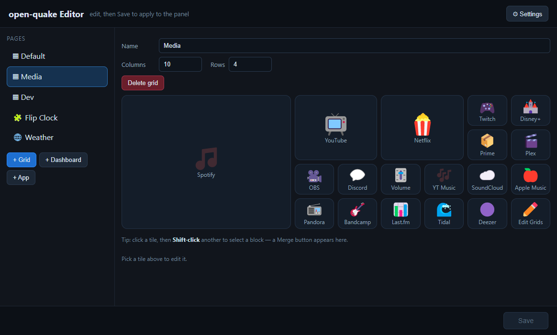
Task: Select the Discord speech bubble tile
Action: pos(357,179)
